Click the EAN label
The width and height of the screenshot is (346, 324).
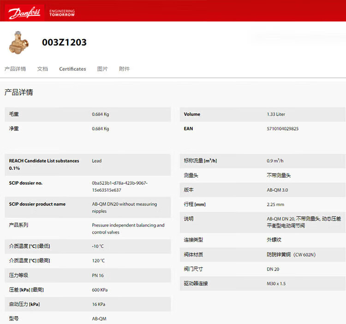[188, 129]
